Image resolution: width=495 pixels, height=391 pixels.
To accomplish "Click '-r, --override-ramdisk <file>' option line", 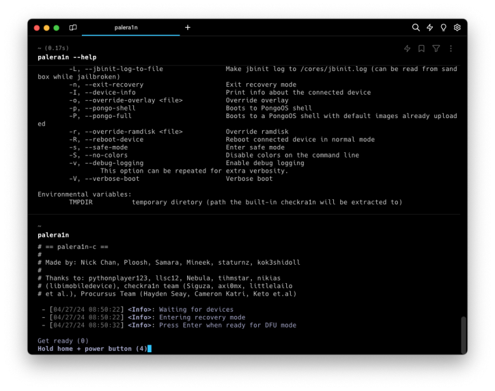I will [179, 131].
